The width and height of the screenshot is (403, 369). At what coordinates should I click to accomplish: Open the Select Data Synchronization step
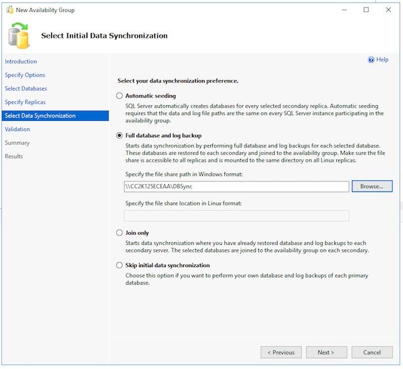(55, 116)
